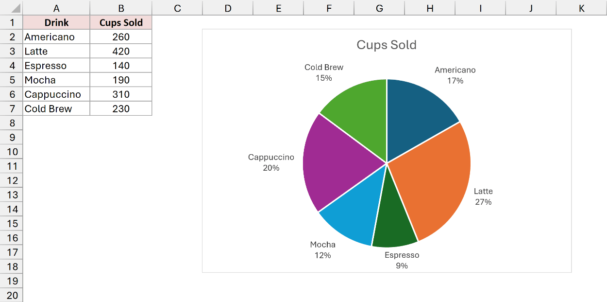Select column H header
Screen dimensions: 607x302
pyautogui.click(x=430, y=8)
